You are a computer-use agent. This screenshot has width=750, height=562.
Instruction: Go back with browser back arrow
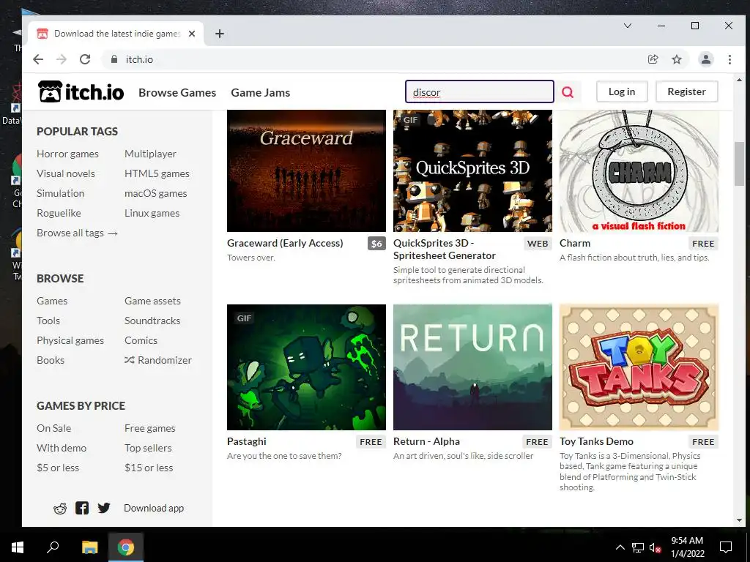(x=38, y=59)
